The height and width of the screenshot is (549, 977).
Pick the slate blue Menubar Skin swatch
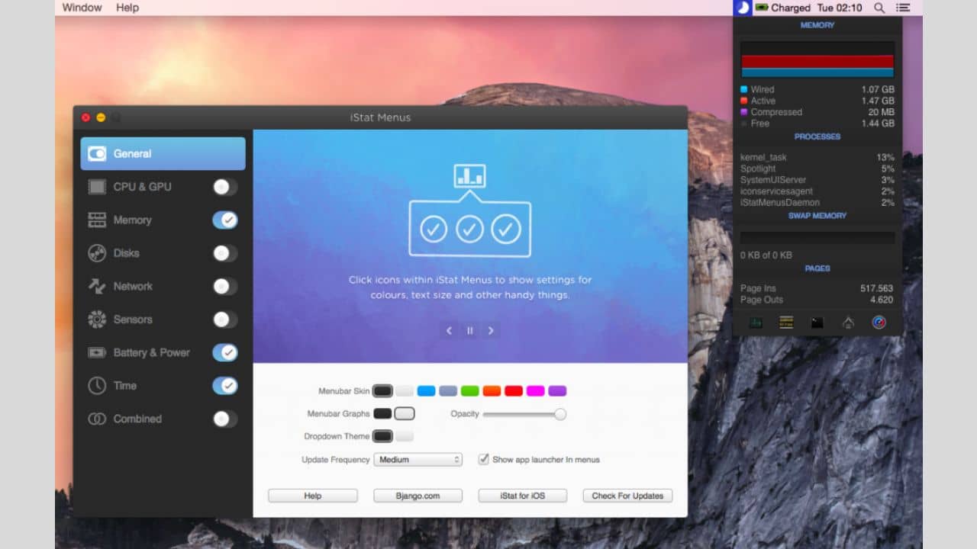point(448,391)
